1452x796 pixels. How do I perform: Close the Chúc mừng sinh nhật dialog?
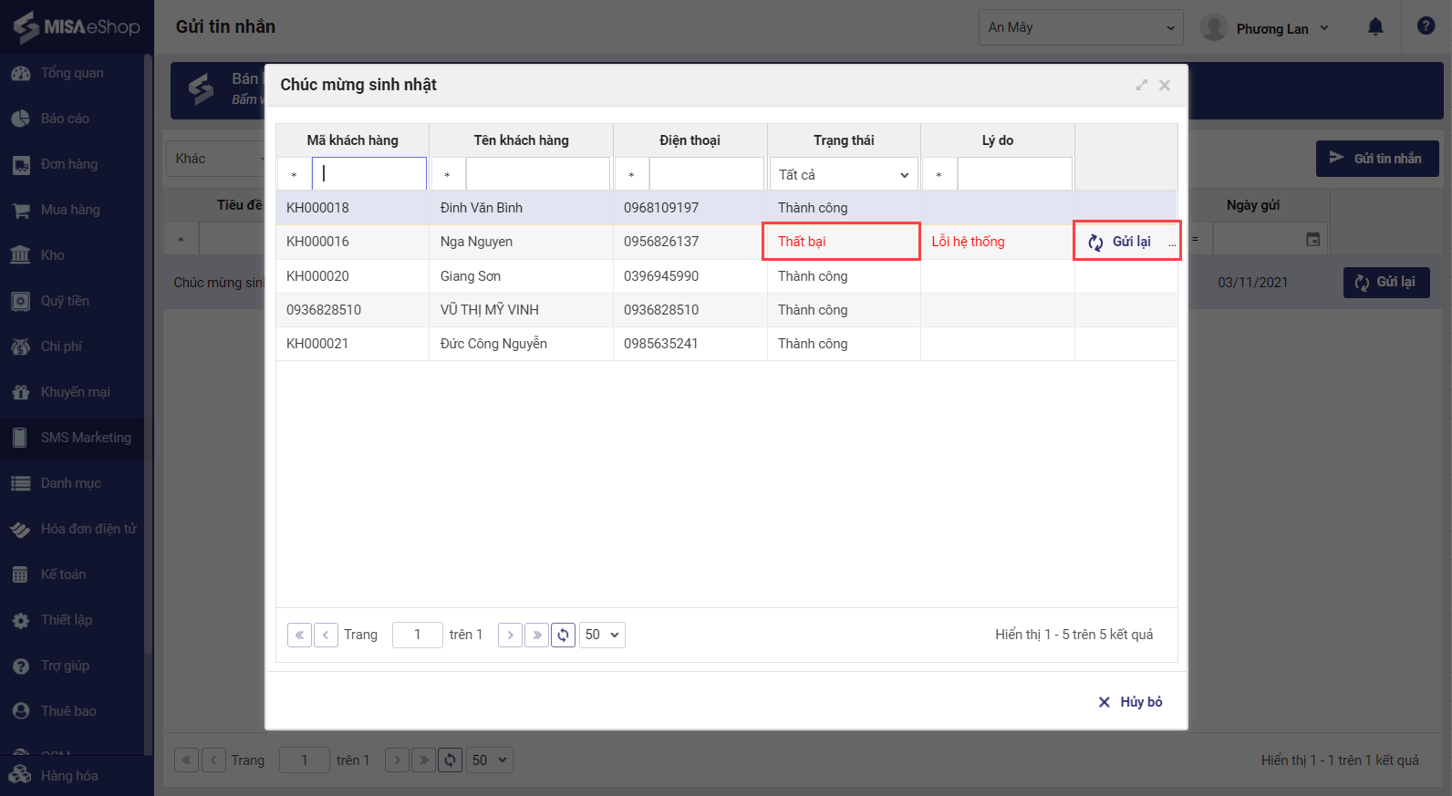[x=1165, y=85]
